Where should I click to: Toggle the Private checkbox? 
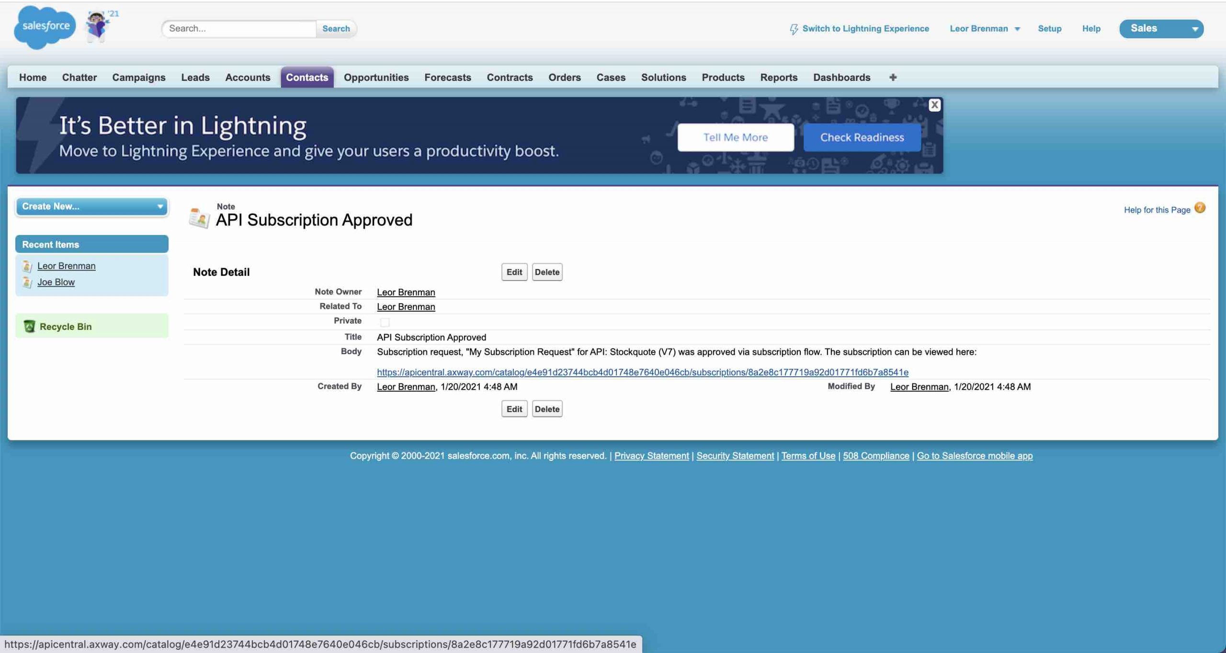point(385,322)
